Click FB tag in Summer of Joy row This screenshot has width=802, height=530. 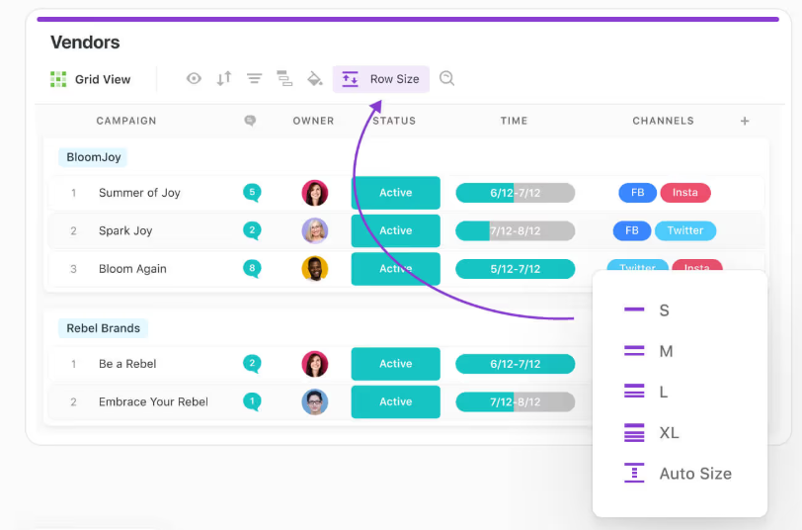point(637,193)
